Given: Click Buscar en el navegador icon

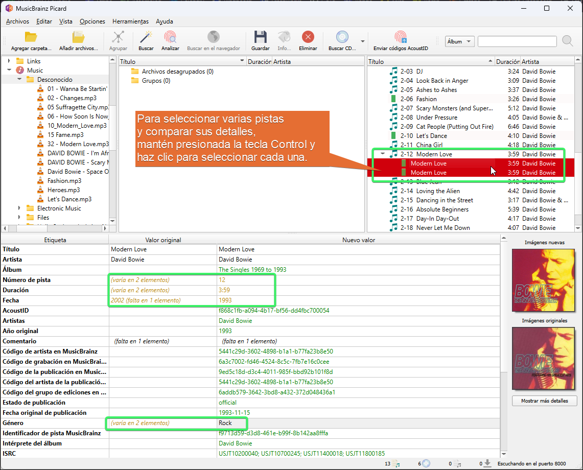Looking at the screenshot, I should tap(214, 37).
